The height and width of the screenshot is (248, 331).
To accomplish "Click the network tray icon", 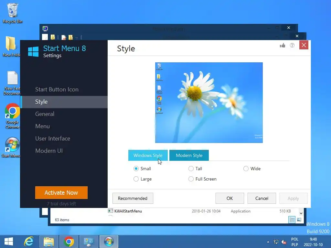I will pos(276,242).
